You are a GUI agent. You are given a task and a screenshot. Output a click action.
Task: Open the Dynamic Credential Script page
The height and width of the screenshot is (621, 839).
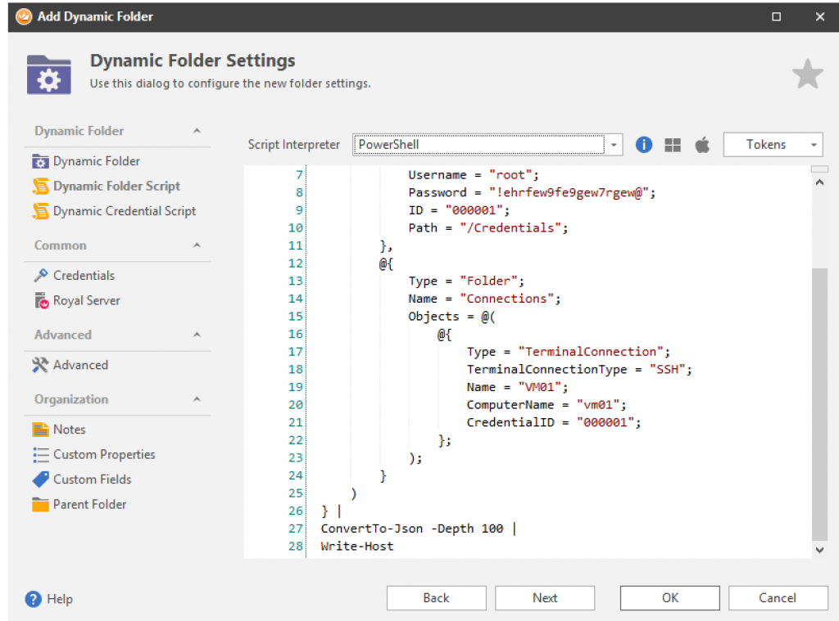click(x=124, y=211)
